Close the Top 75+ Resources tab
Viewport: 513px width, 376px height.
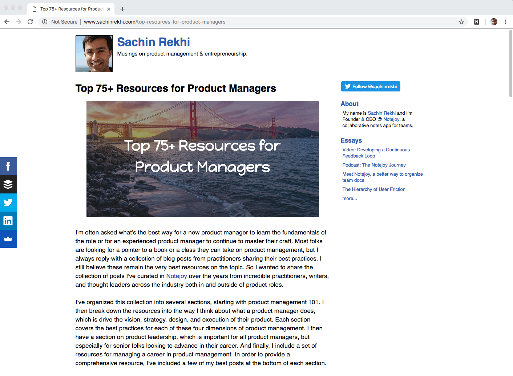[109, 9]
